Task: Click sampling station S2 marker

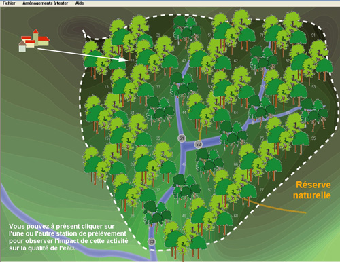Action: [x=199, y=144]
